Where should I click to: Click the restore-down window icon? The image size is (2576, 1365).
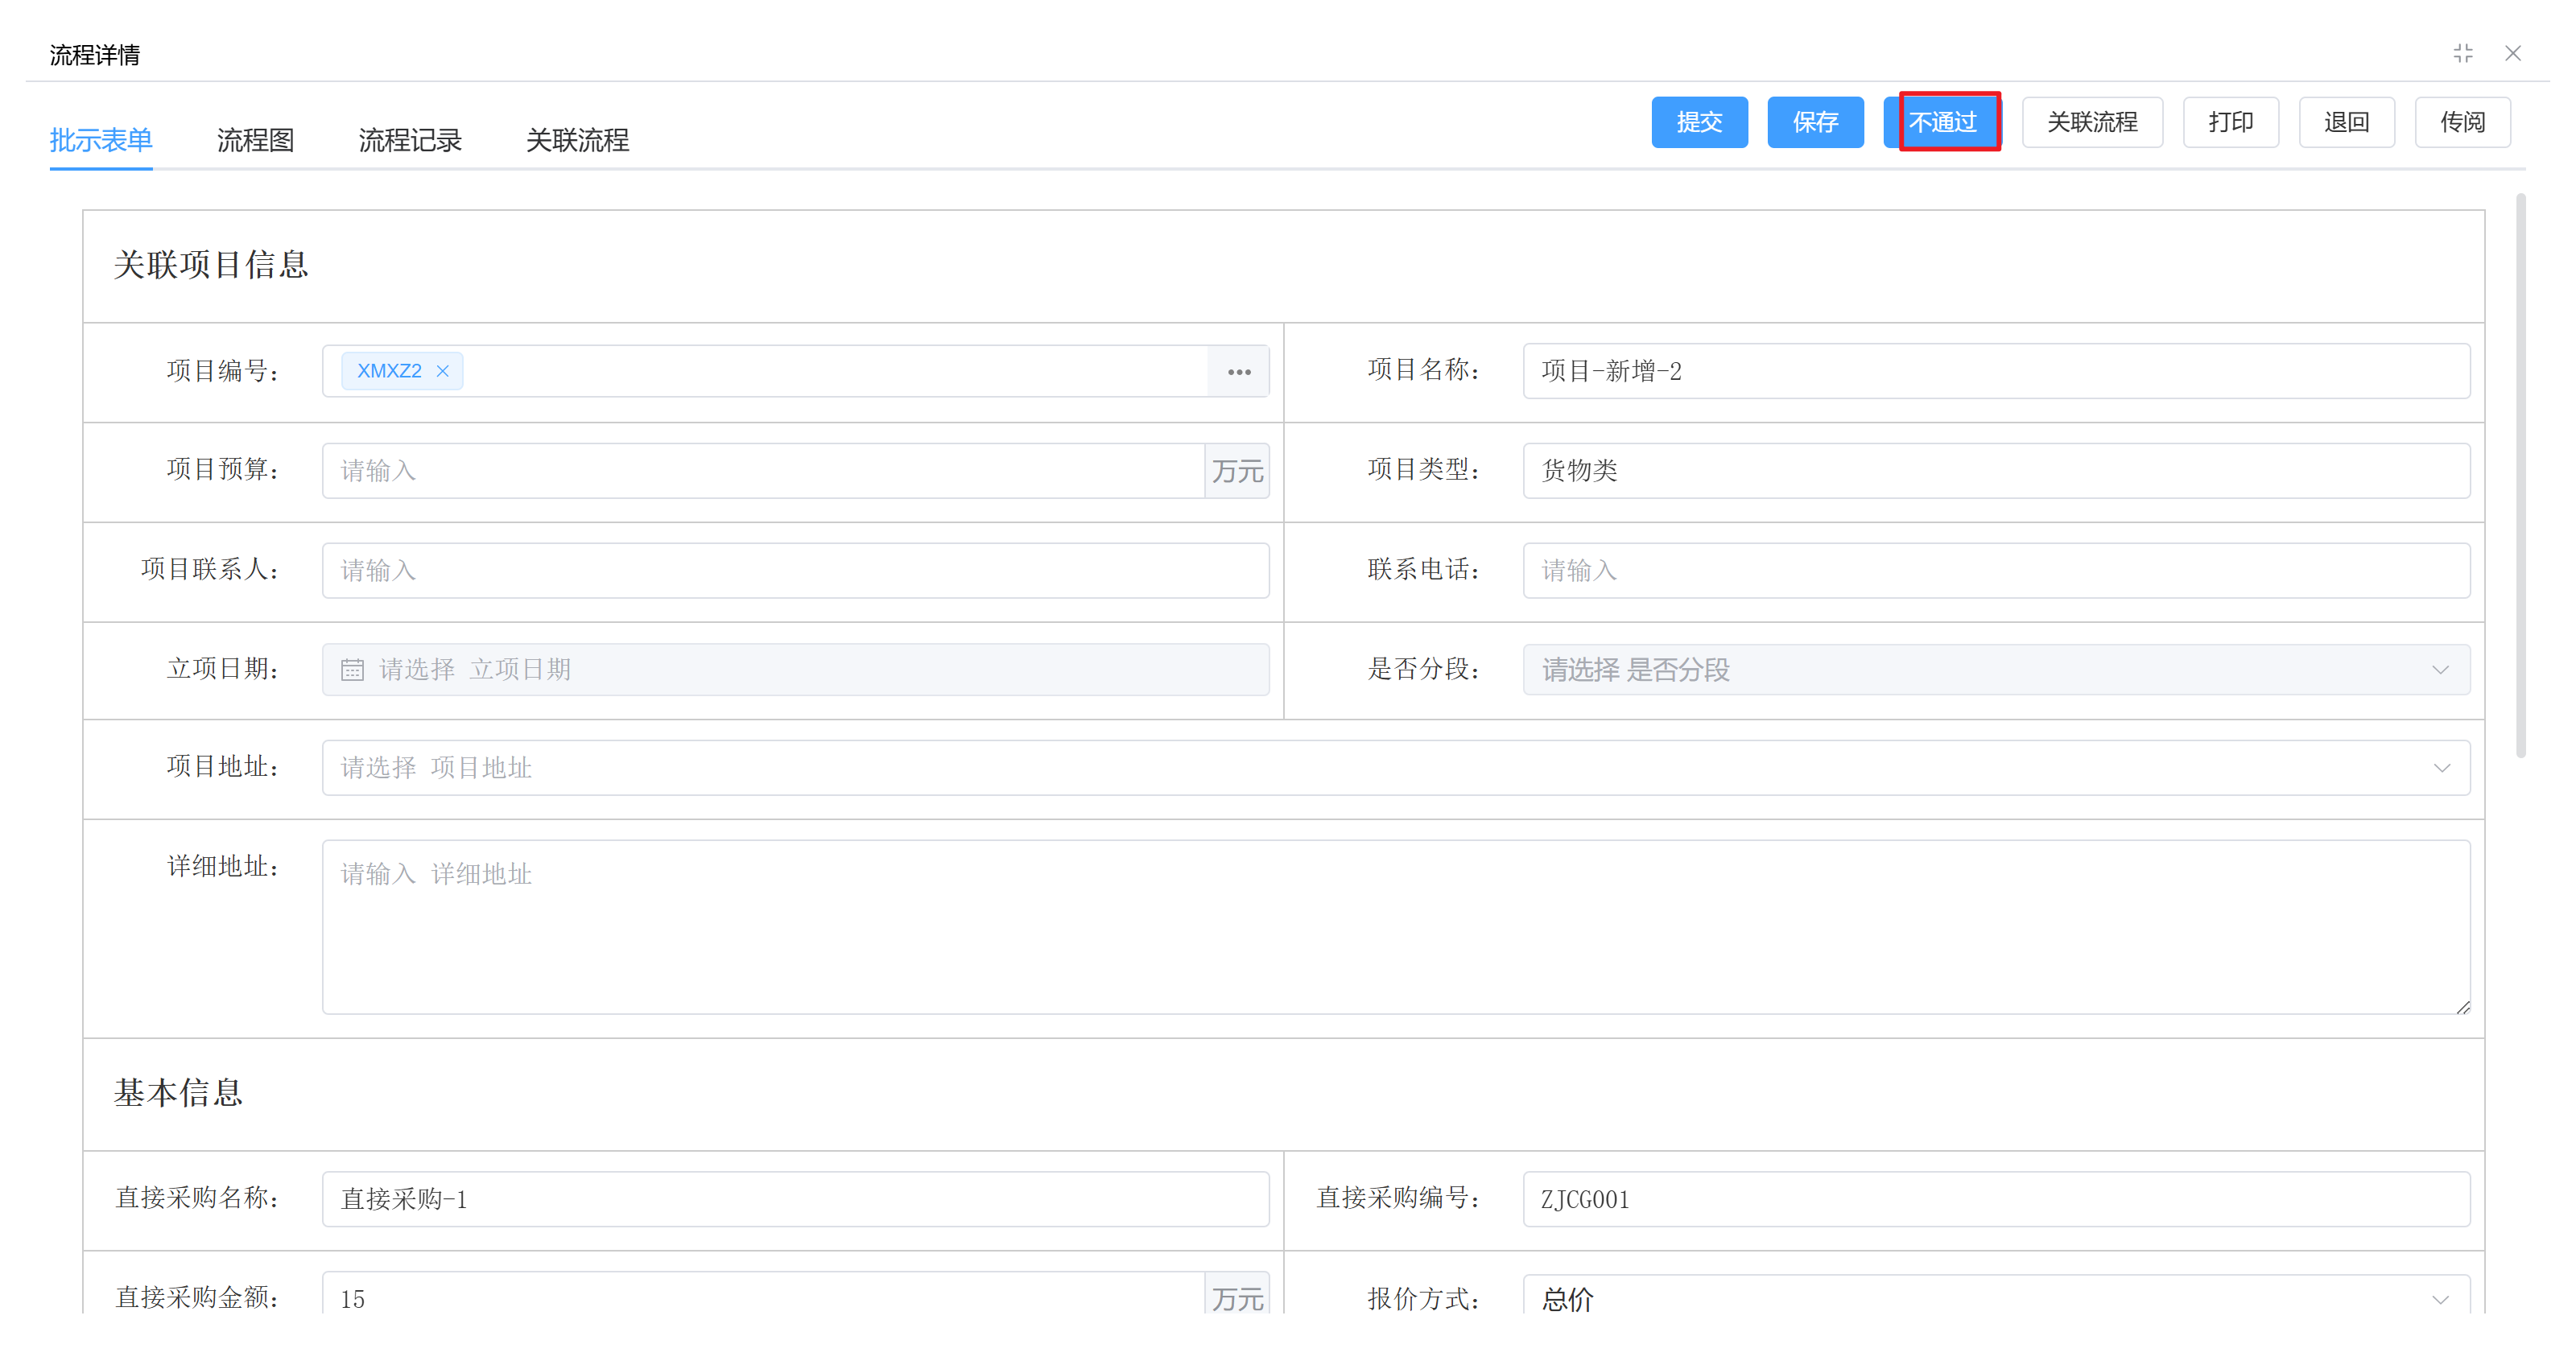coord(2462,54)
